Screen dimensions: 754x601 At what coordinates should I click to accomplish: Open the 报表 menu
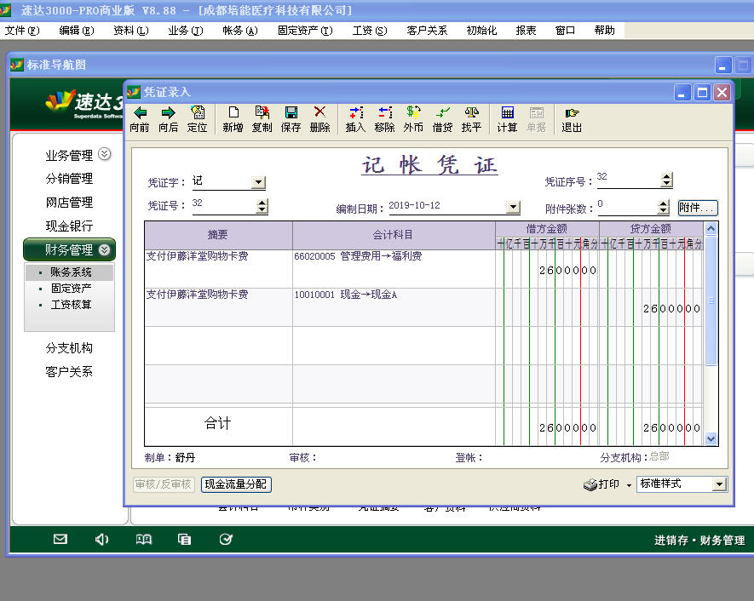click(526, 31)
